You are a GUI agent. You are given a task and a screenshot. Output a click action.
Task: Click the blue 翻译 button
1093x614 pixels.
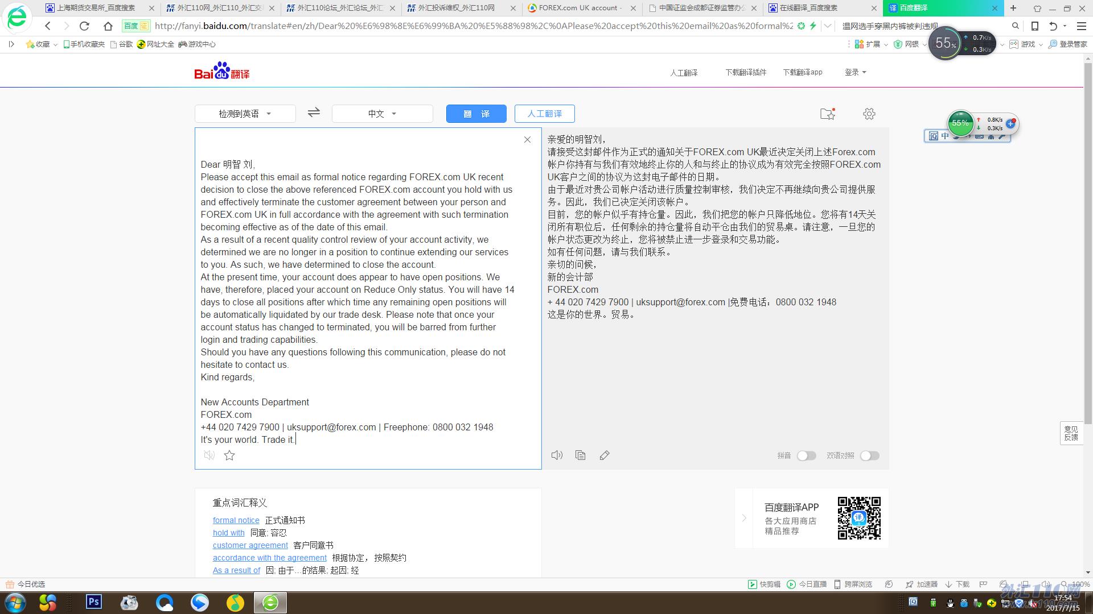(x=476, y=114)
